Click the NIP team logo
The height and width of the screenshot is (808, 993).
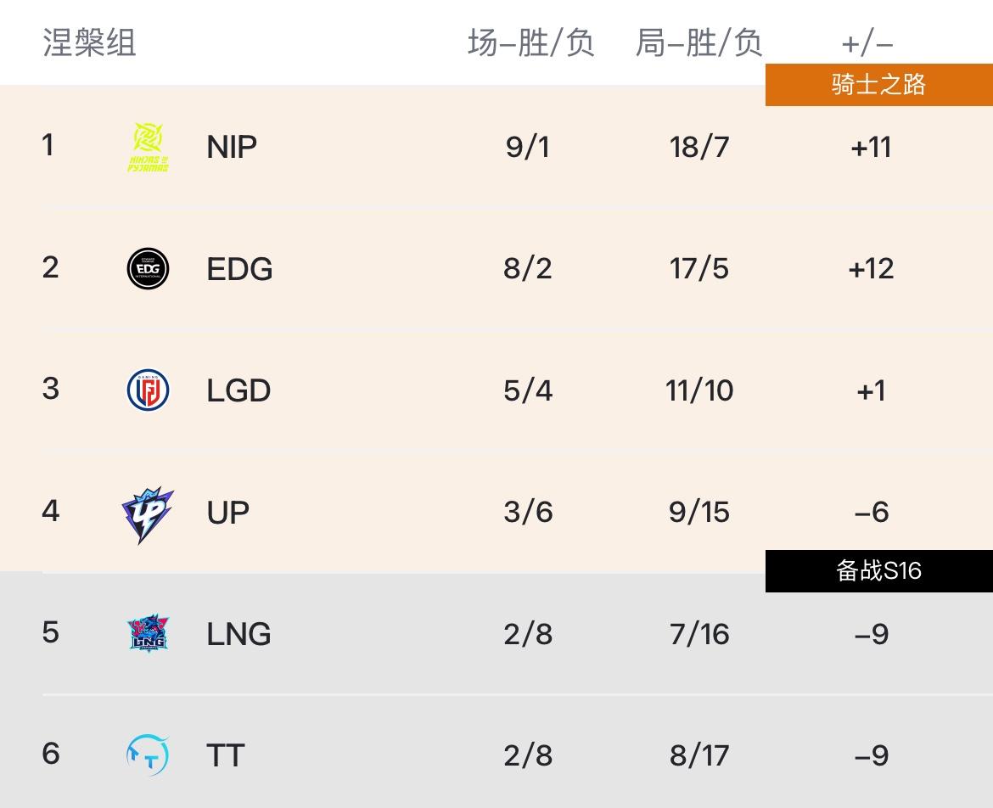coord(148,148)
